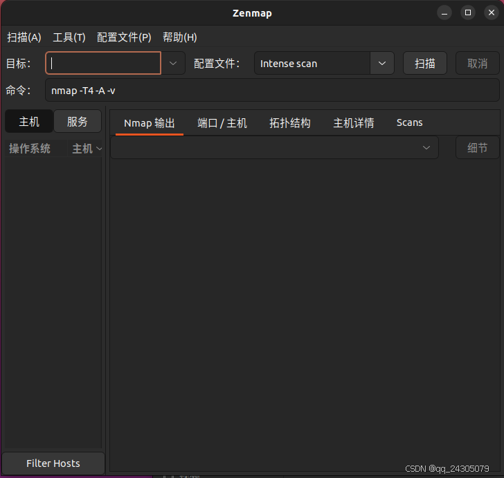504x478 pixels.
Task: Expand the target history dropdown arrow
Action: click(x=173, y=63)
